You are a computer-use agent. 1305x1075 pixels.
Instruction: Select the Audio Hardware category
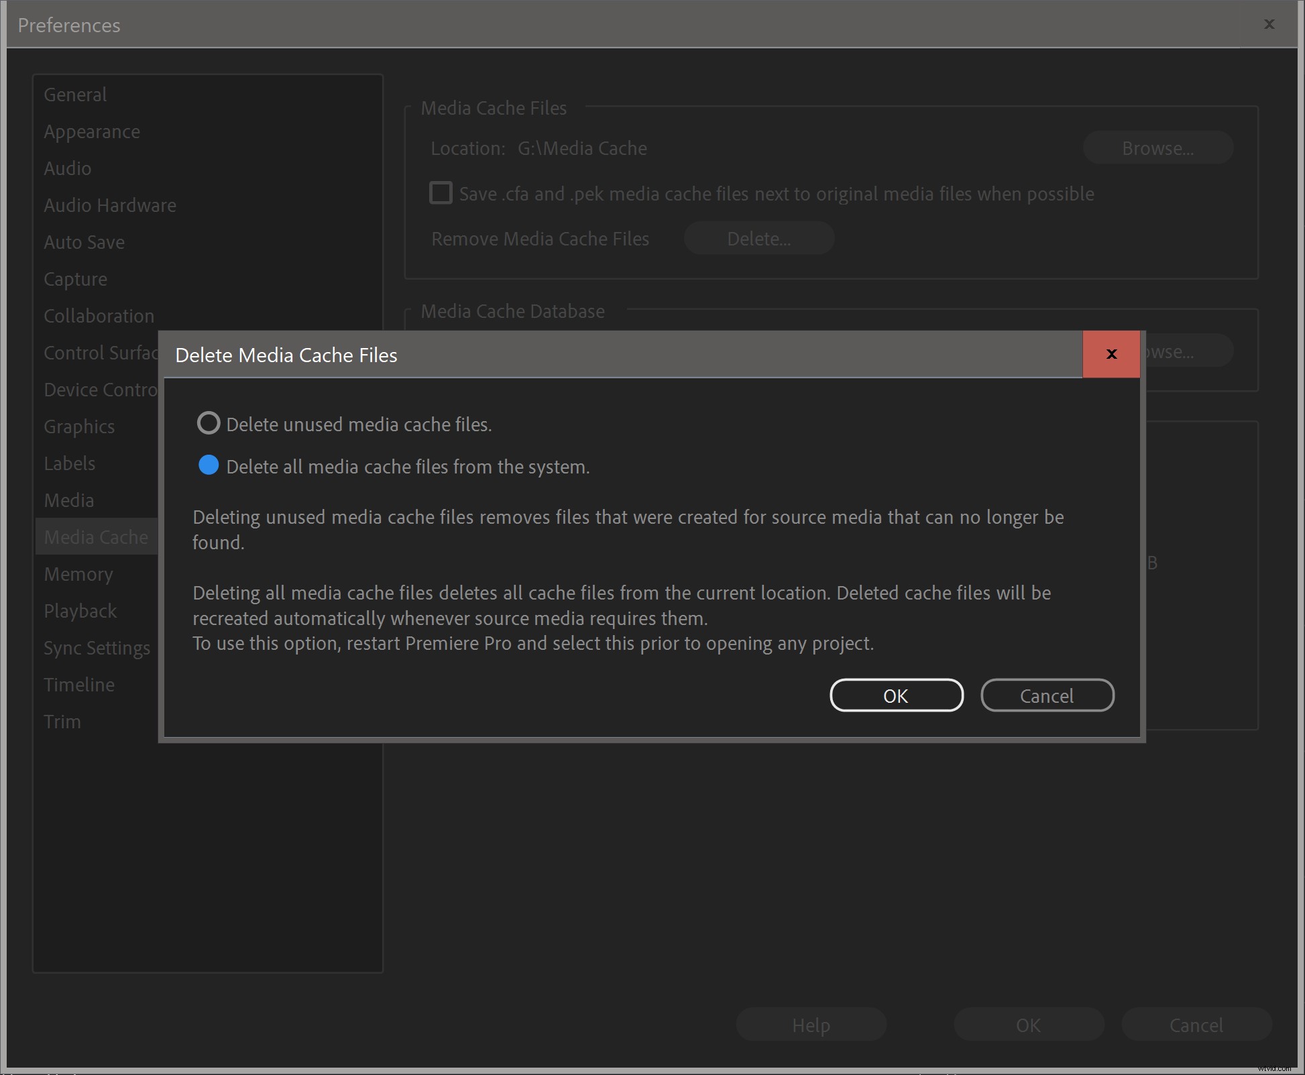[109, 205]
